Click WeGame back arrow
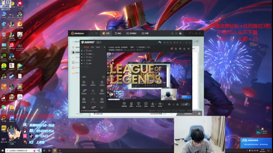 (92, 33)
